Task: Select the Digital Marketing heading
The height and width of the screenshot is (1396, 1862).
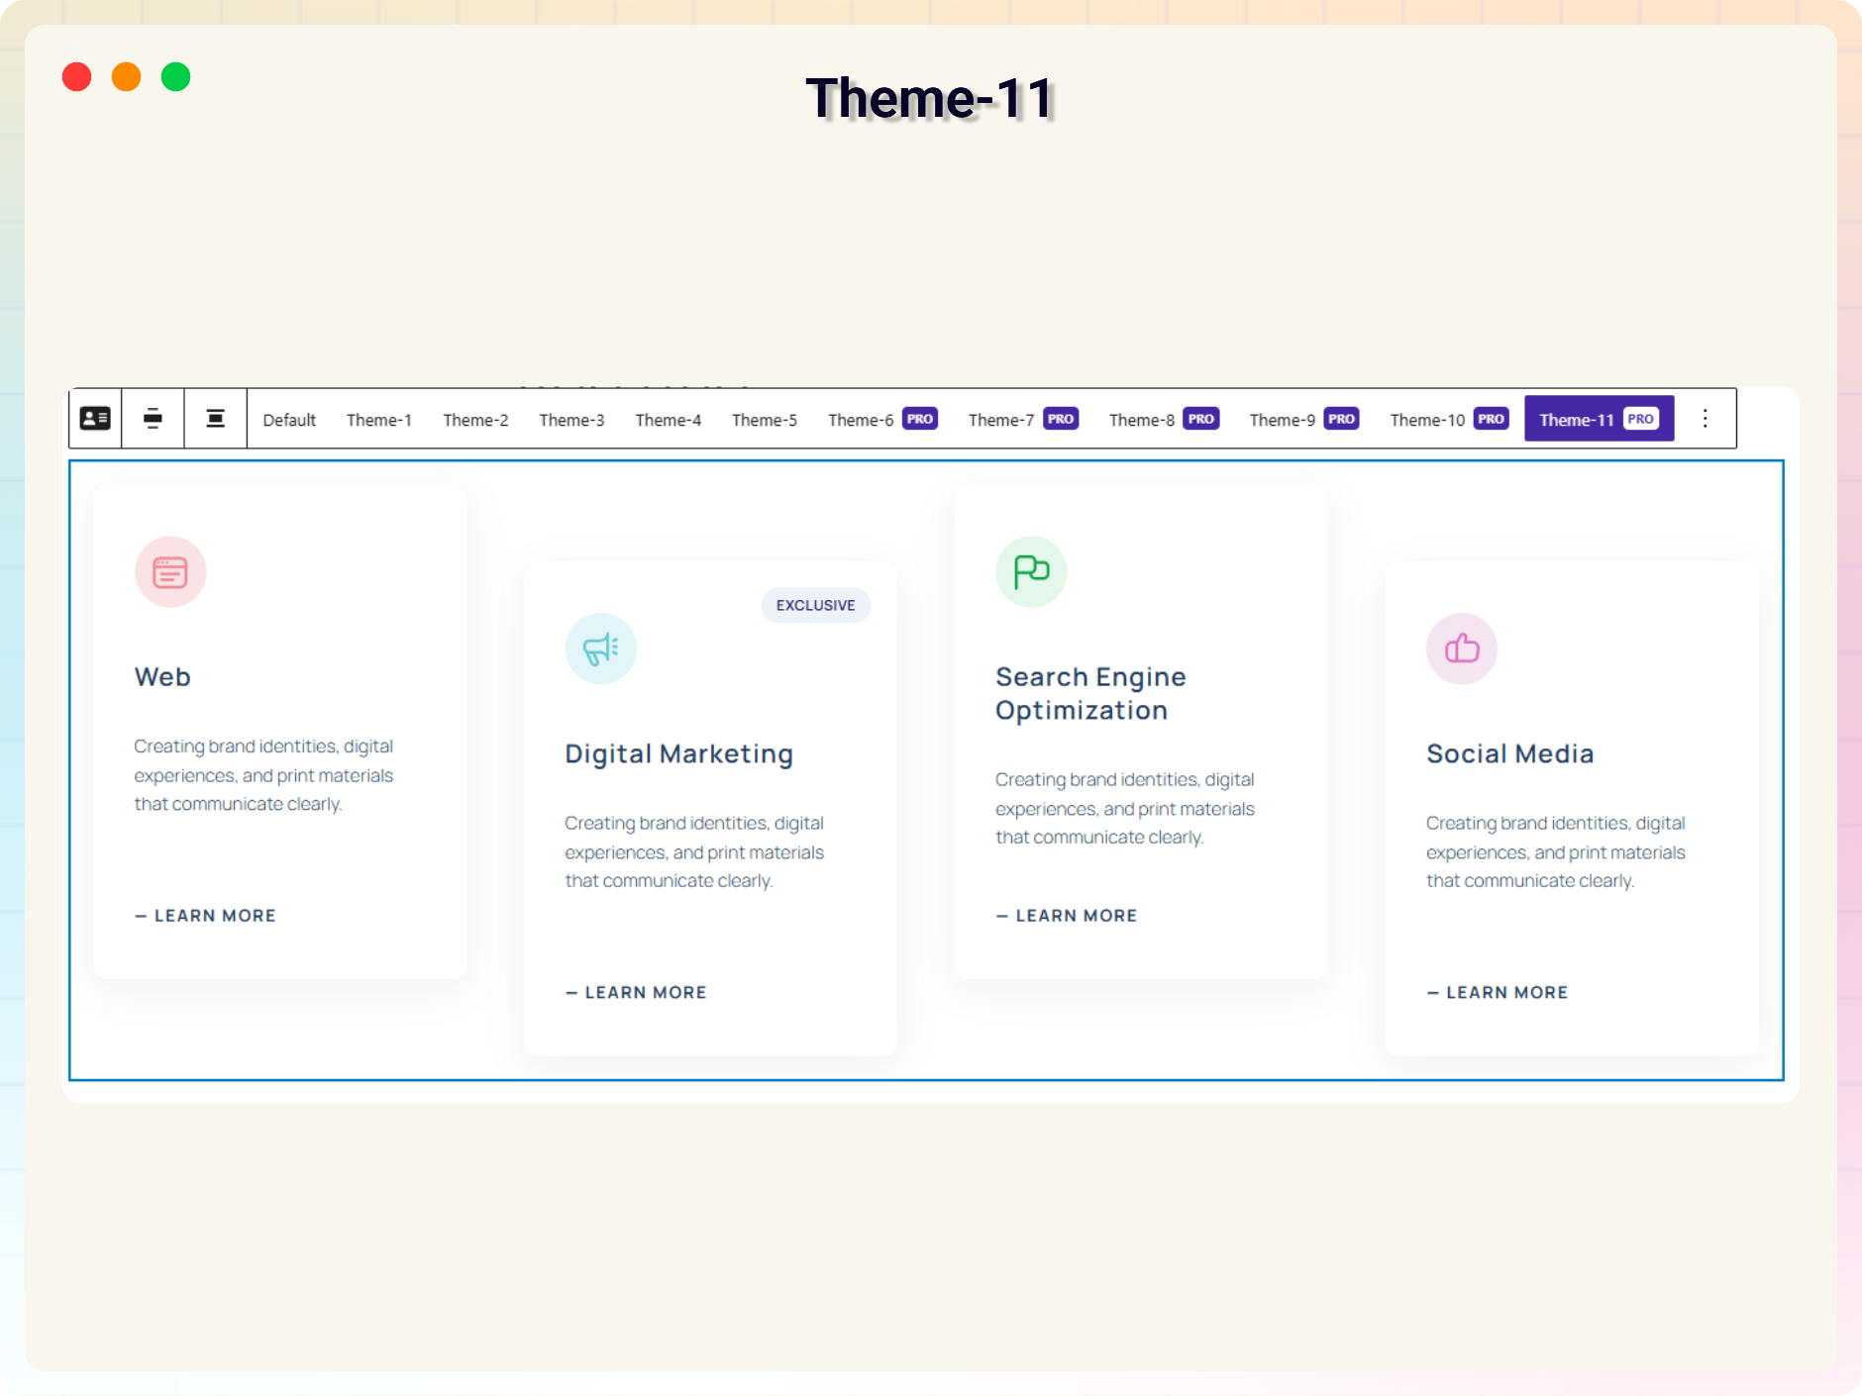Action: point(679,754)
